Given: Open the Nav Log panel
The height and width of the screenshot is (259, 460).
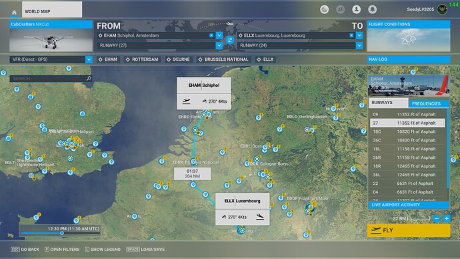Looking at the screenshot, I should pos(409,59).
